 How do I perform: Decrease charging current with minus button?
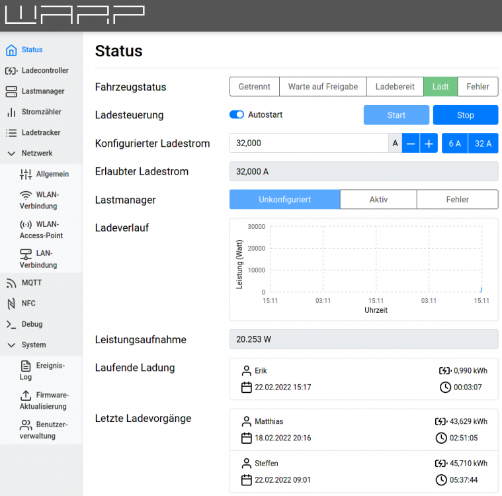coord(411,144)
